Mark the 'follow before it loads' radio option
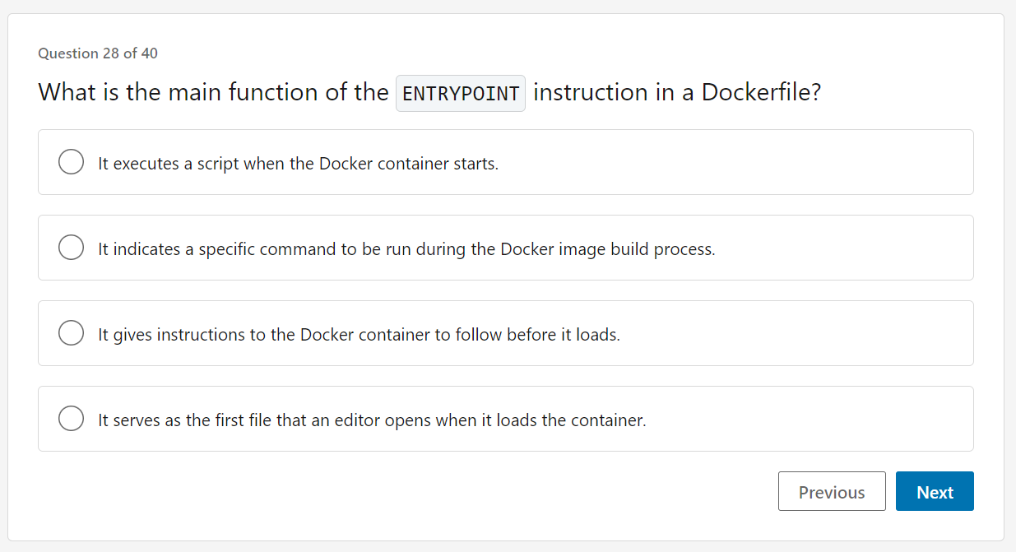The width and height of the screenshot is (1016, 552). coord(71,333)
